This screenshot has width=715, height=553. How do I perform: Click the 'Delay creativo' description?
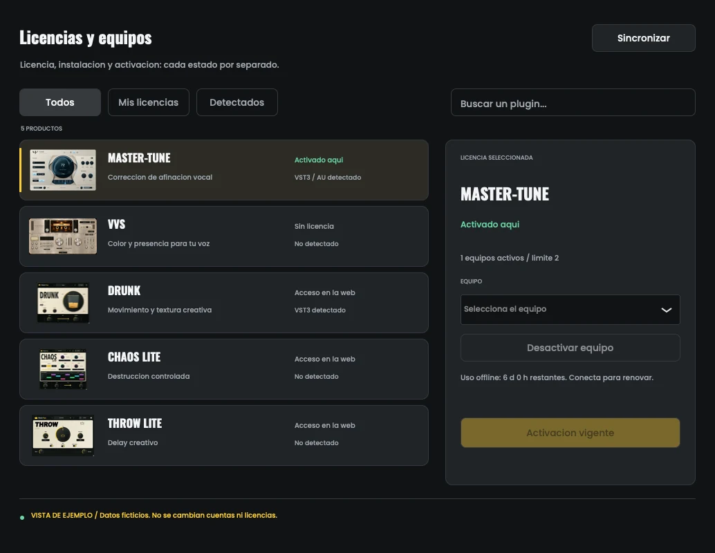click(x=133, y=442)
